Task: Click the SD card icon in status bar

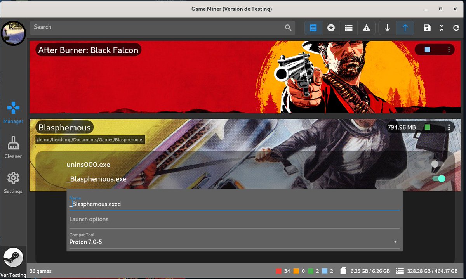Action: pos(343,271)
